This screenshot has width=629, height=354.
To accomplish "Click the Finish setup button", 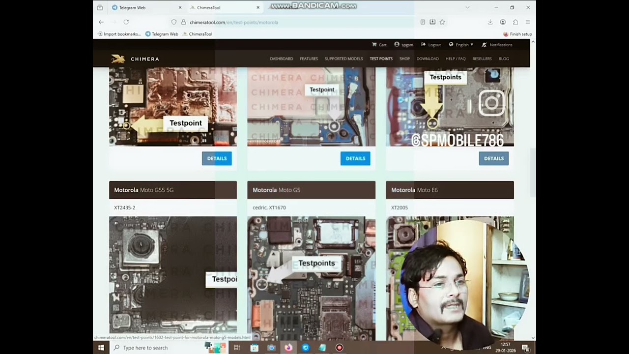I will coord(517,34).
